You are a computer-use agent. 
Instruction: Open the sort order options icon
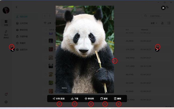(x=162, y=23)
